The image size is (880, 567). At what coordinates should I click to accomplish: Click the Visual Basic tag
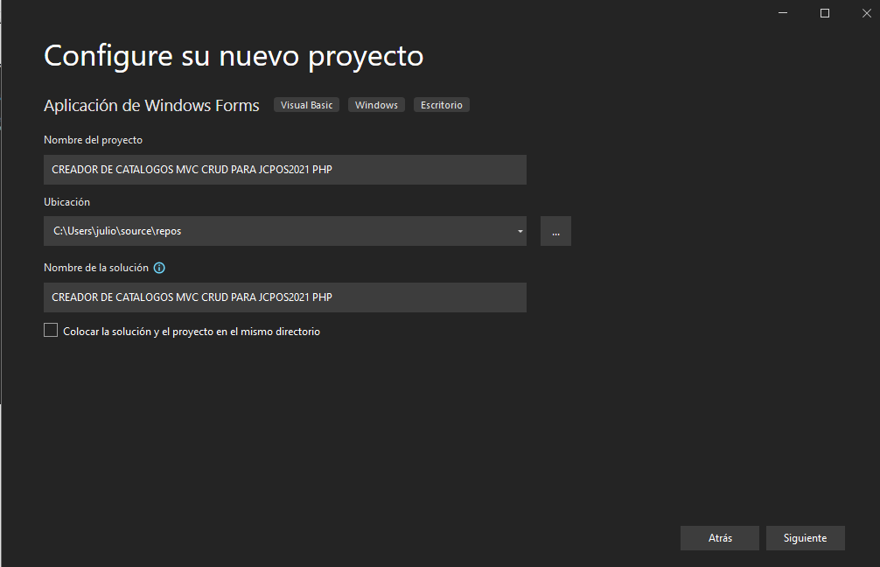coord(306,105)
